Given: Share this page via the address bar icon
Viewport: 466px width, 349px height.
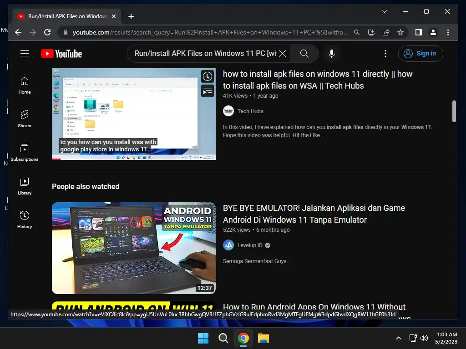Looking at the screenshot, I should pyautogui.click(x=386, y=32).
